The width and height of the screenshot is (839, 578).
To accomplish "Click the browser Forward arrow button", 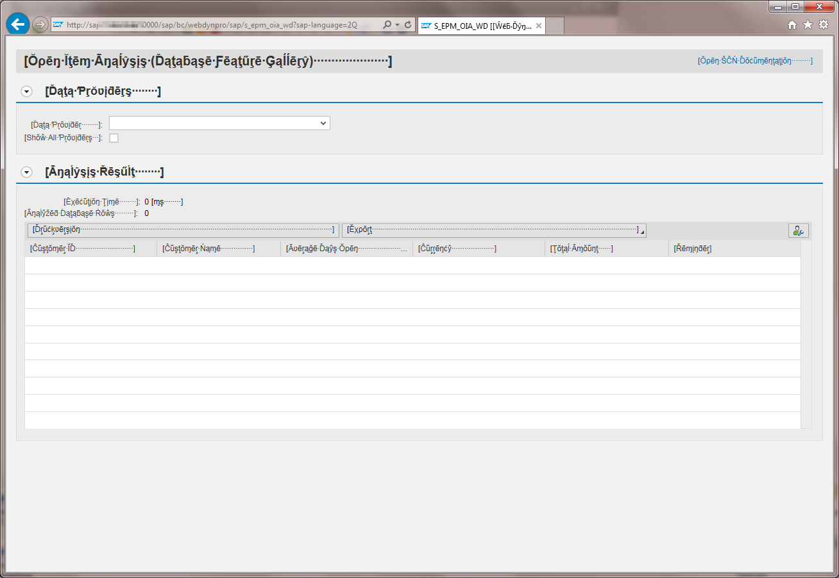I will point(40,25).
